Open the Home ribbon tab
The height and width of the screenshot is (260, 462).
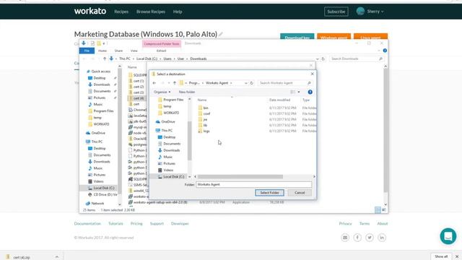tap(103, 51)
